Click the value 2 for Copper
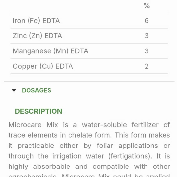The height and width of the screenshot is (177, 177). click(147, 66)
